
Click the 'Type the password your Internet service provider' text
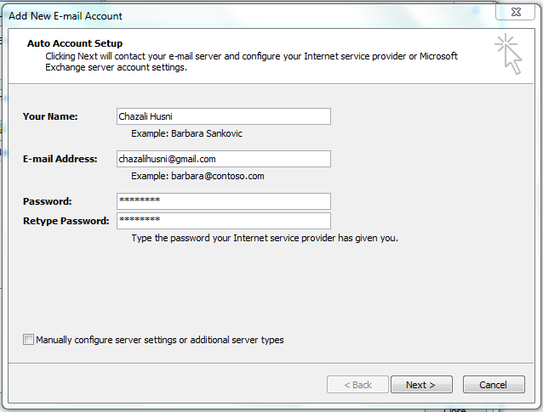tap(265, 238)
